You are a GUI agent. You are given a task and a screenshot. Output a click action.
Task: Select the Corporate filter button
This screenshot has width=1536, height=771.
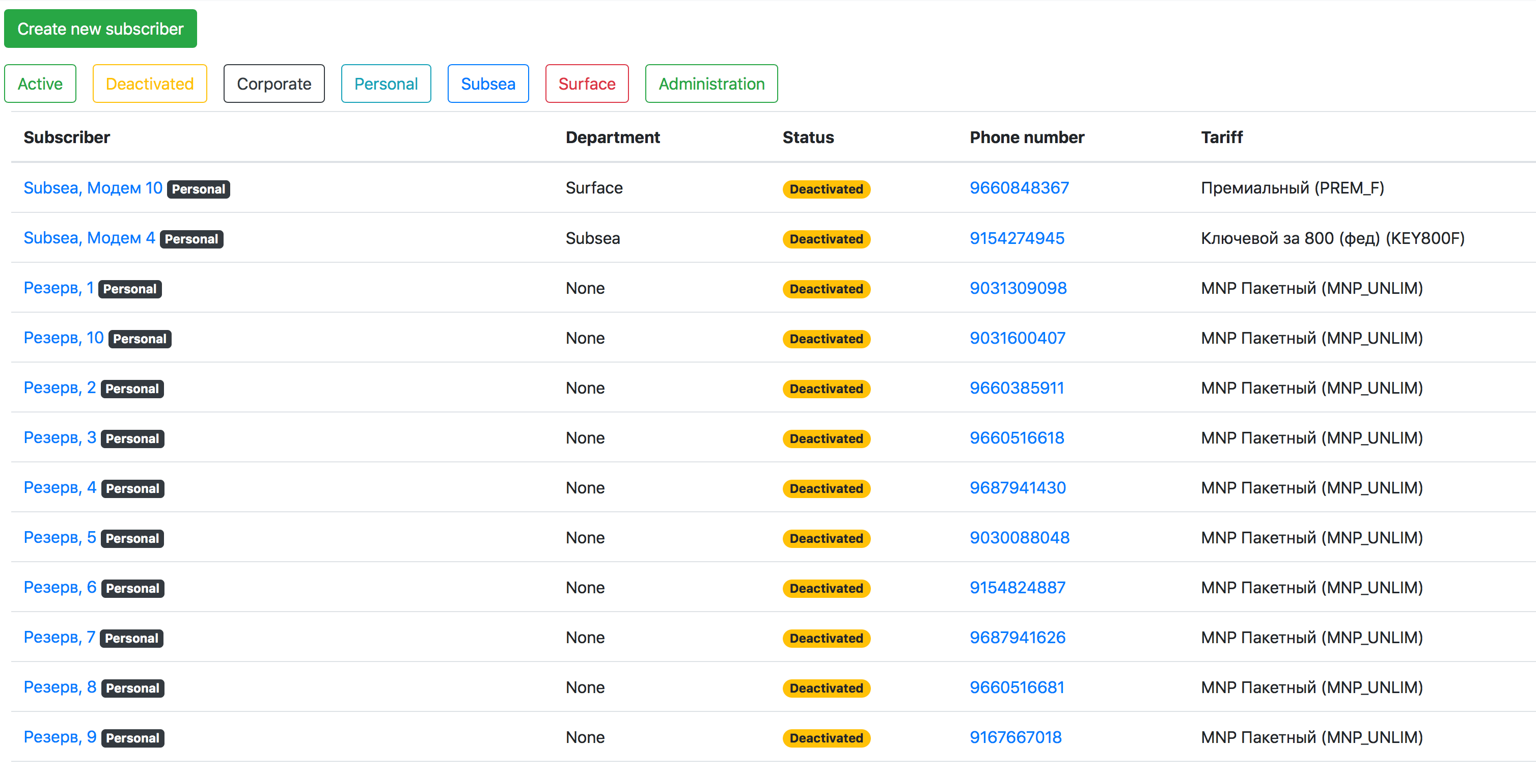pyautogui.click(x=273, y=84)
